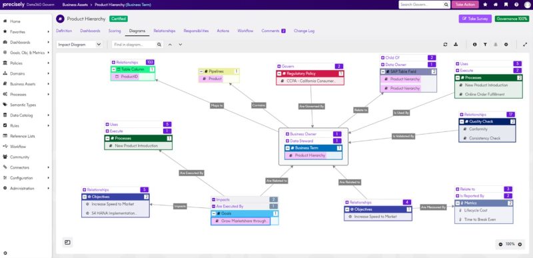
Task: Download the diagram via toolbar icon
Action: tap(456, 45)
